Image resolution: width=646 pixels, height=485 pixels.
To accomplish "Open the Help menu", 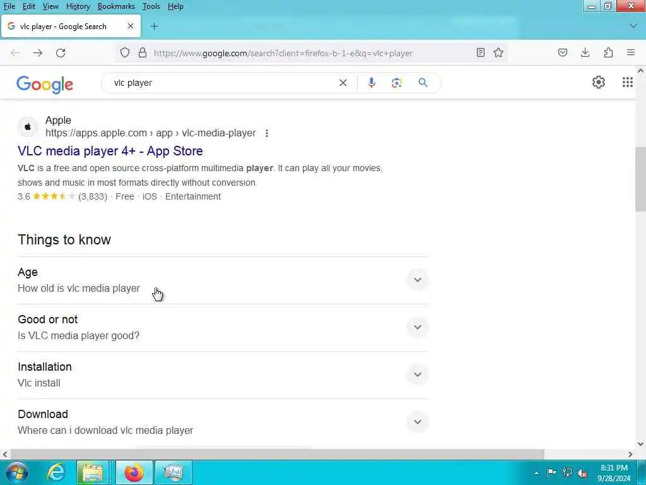I will coord(175,6).
